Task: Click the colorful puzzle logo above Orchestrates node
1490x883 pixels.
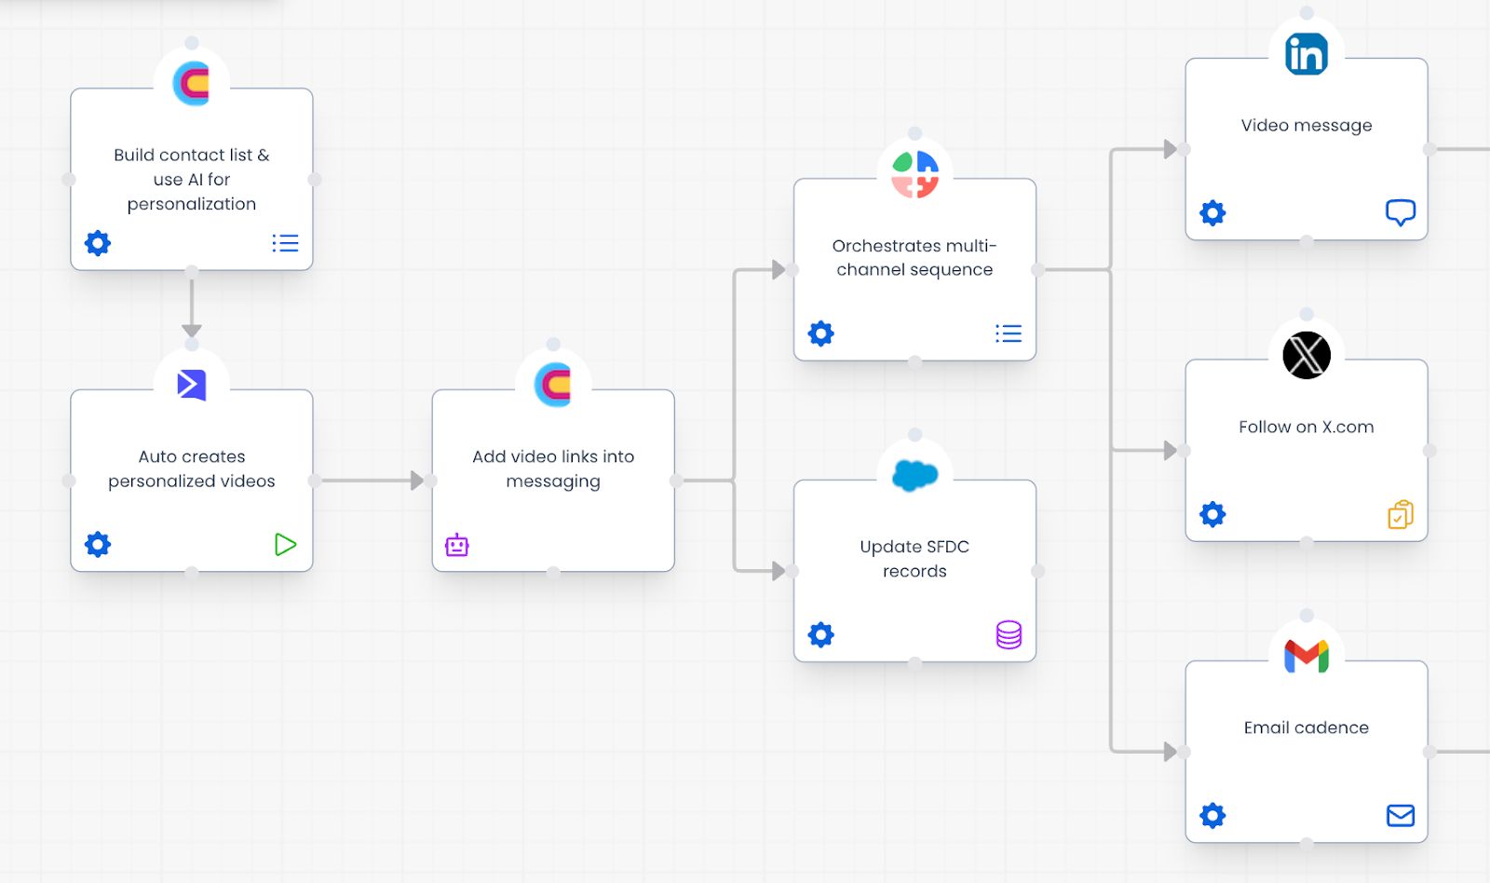Action: tap(914, 174)
